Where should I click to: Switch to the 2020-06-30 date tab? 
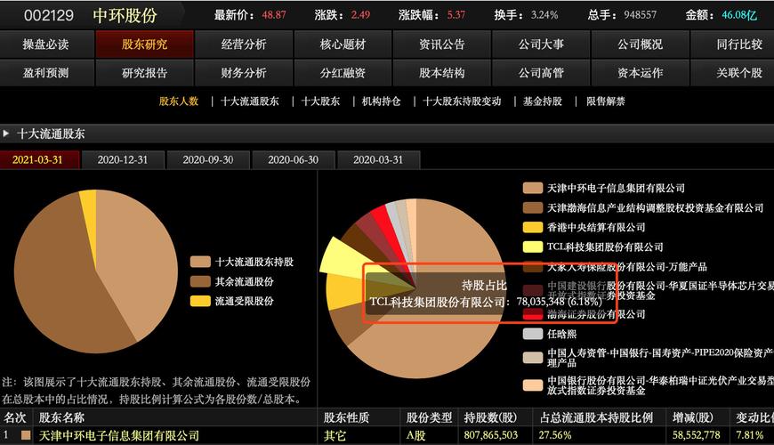pyautogui.click(x=294, y=160)
